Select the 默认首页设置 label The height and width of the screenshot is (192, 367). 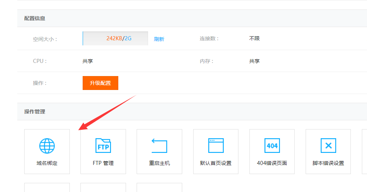click(216, 163)
